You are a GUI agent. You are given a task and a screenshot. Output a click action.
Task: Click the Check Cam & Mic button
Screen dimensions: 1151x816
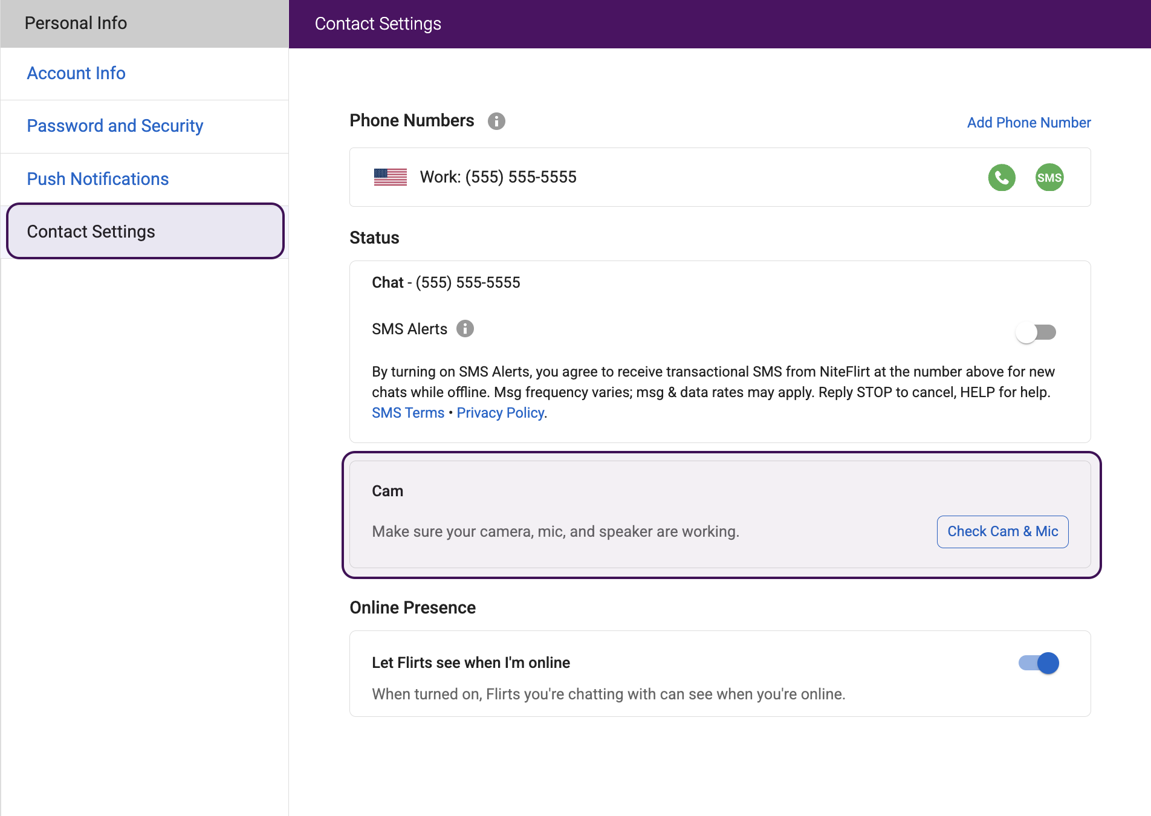pos(1002,532)
